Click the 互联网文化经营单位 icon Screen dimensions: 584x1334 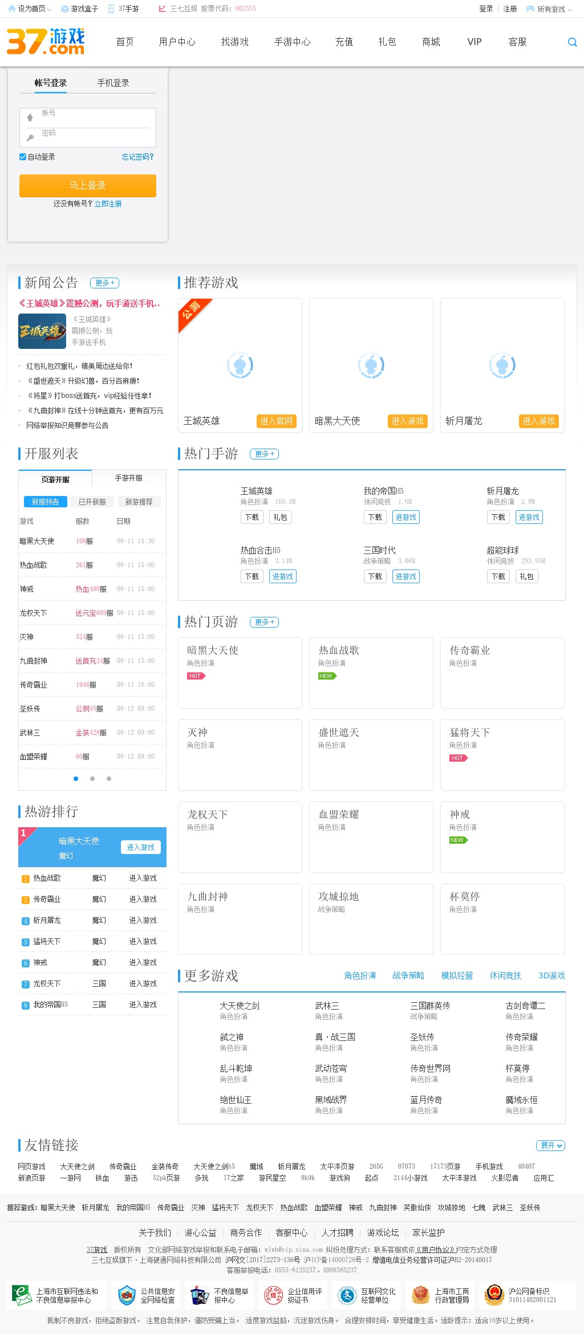[x=347, y=1295]
